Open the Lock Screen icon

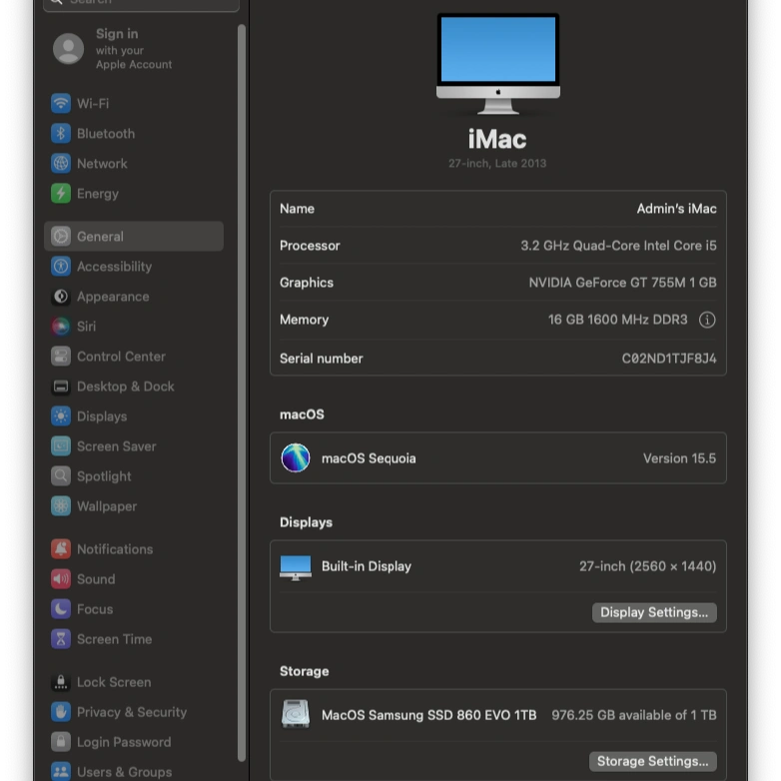click(x=61, y=682)
